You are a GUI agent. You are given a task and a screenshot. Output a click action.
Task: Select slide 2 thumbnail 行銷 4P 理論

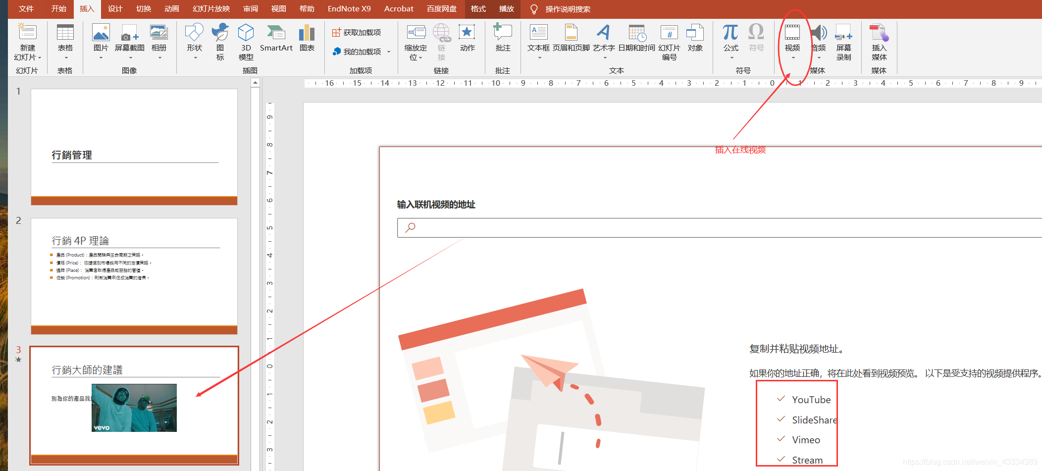(134, 276)
